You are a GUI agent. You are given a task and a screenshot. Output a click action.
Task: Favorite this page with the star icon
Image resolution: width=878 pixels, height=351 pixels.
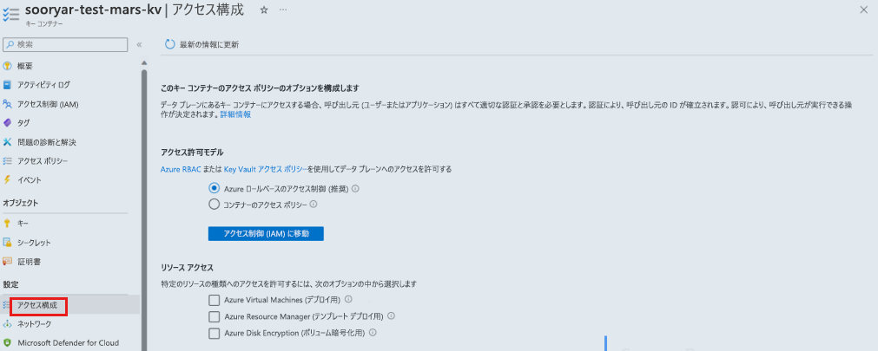pyautogui.click(x=264, y=10)
